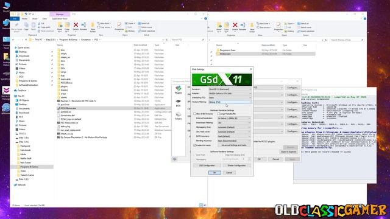The width and height of the screenshot is (390, 219).
Task: Click address bar in PS2 Explorer window
Action: [97, 40]
